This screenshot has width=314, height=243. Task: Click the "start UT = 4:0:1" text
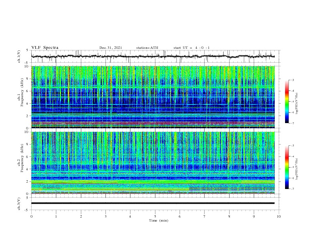point(191,48)
